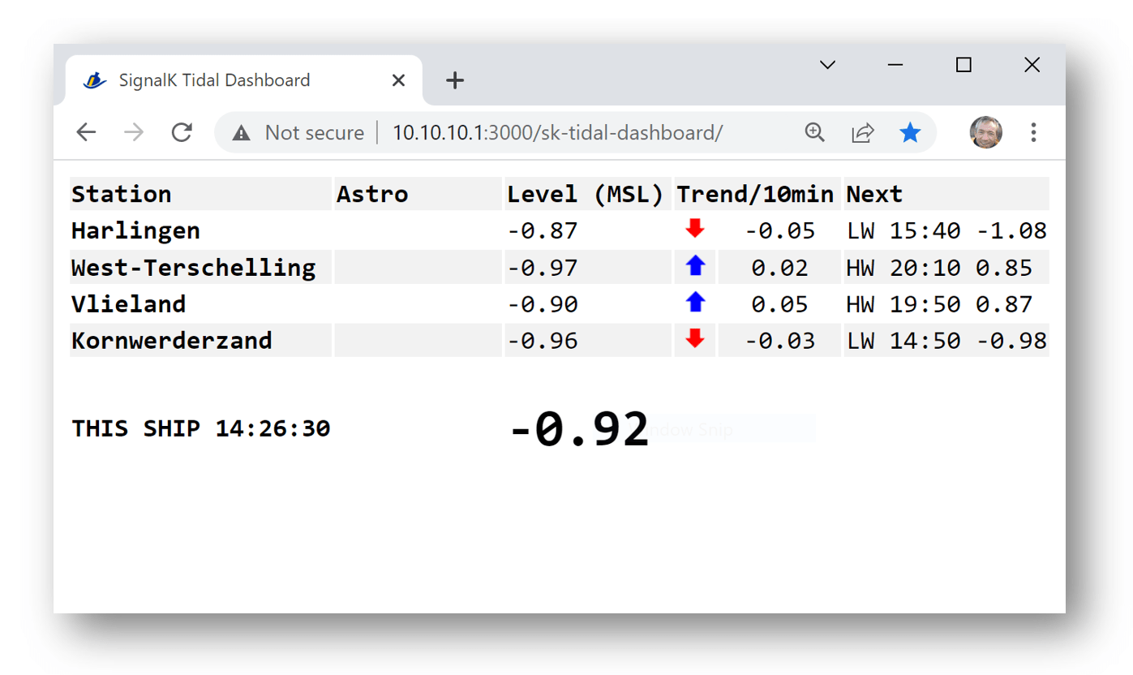Click the Trend/10min column header
The height and width of the screenshot is (675, 1133).
(x=757, y=194)
